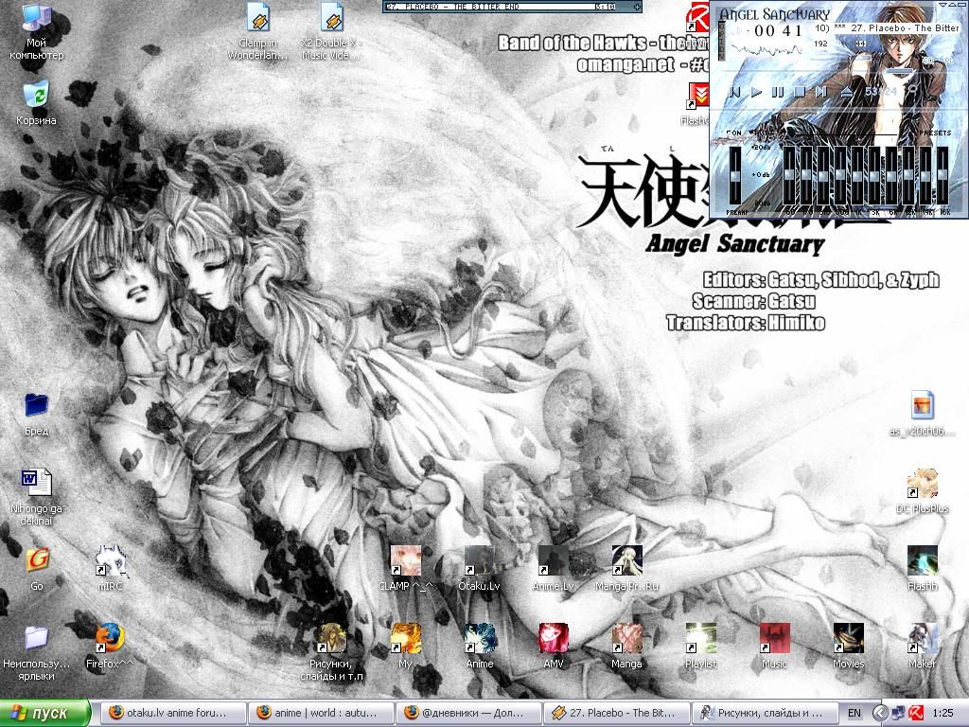Click the taskbar clock showing 1:25
Viewport: 969px width, 727px height.
point(943,713)
